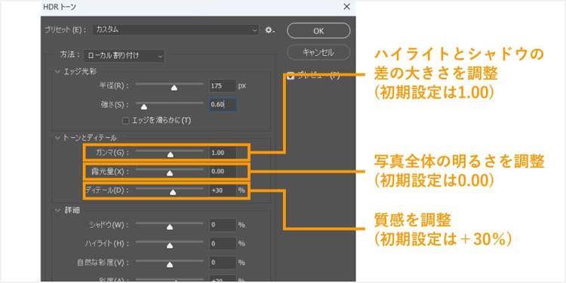Click the 自然な彩度 slider handle
Screen dimensions: 566x283
(170, 265)
